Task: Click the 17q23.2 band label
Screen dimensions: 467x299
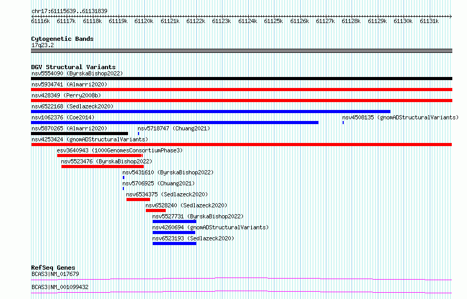Action: 43,45
